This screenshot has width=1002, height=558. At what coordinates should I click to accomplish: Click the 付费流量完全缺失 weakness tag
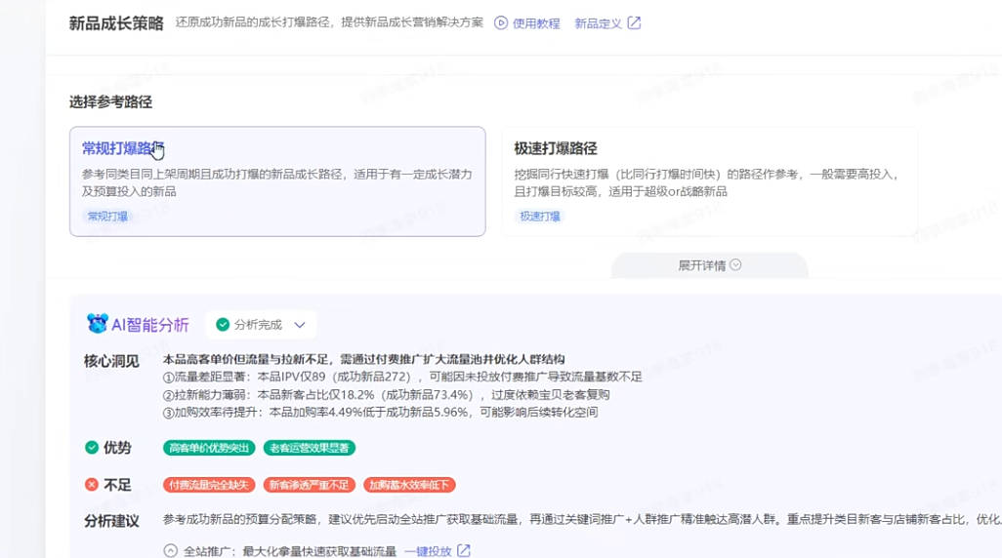[x=209, y=485]
